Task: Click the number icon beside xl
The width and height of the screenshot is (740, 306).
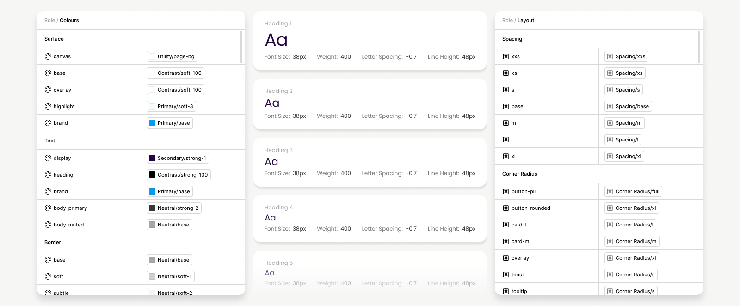Action: click(506, 156)
